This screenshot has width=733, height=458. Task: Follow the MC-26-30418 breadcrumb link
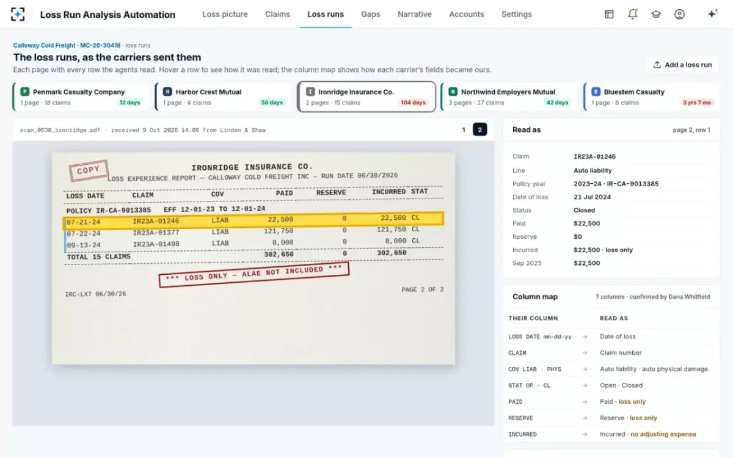click(x=100, y=45)
